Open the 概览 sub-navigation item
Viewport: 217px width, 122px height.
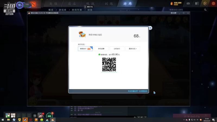[51, 10]
